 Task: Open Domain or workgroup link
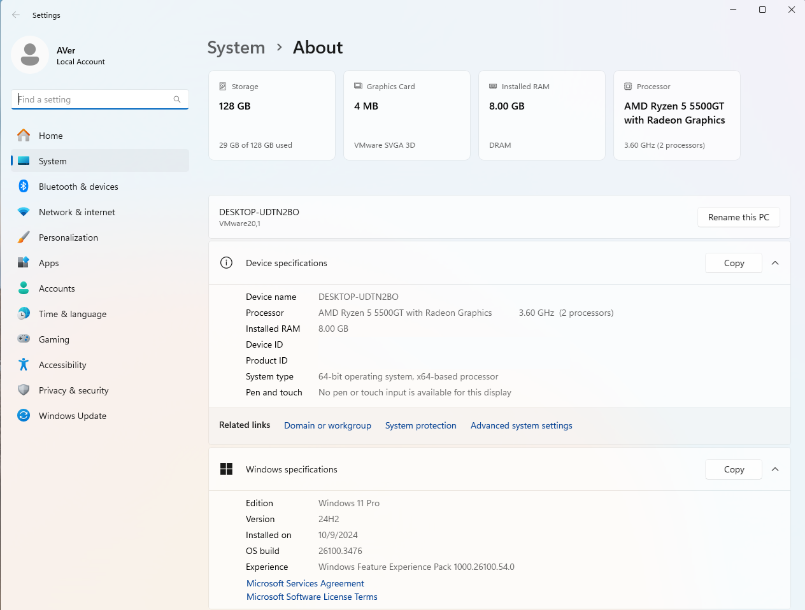coord(327,425)
